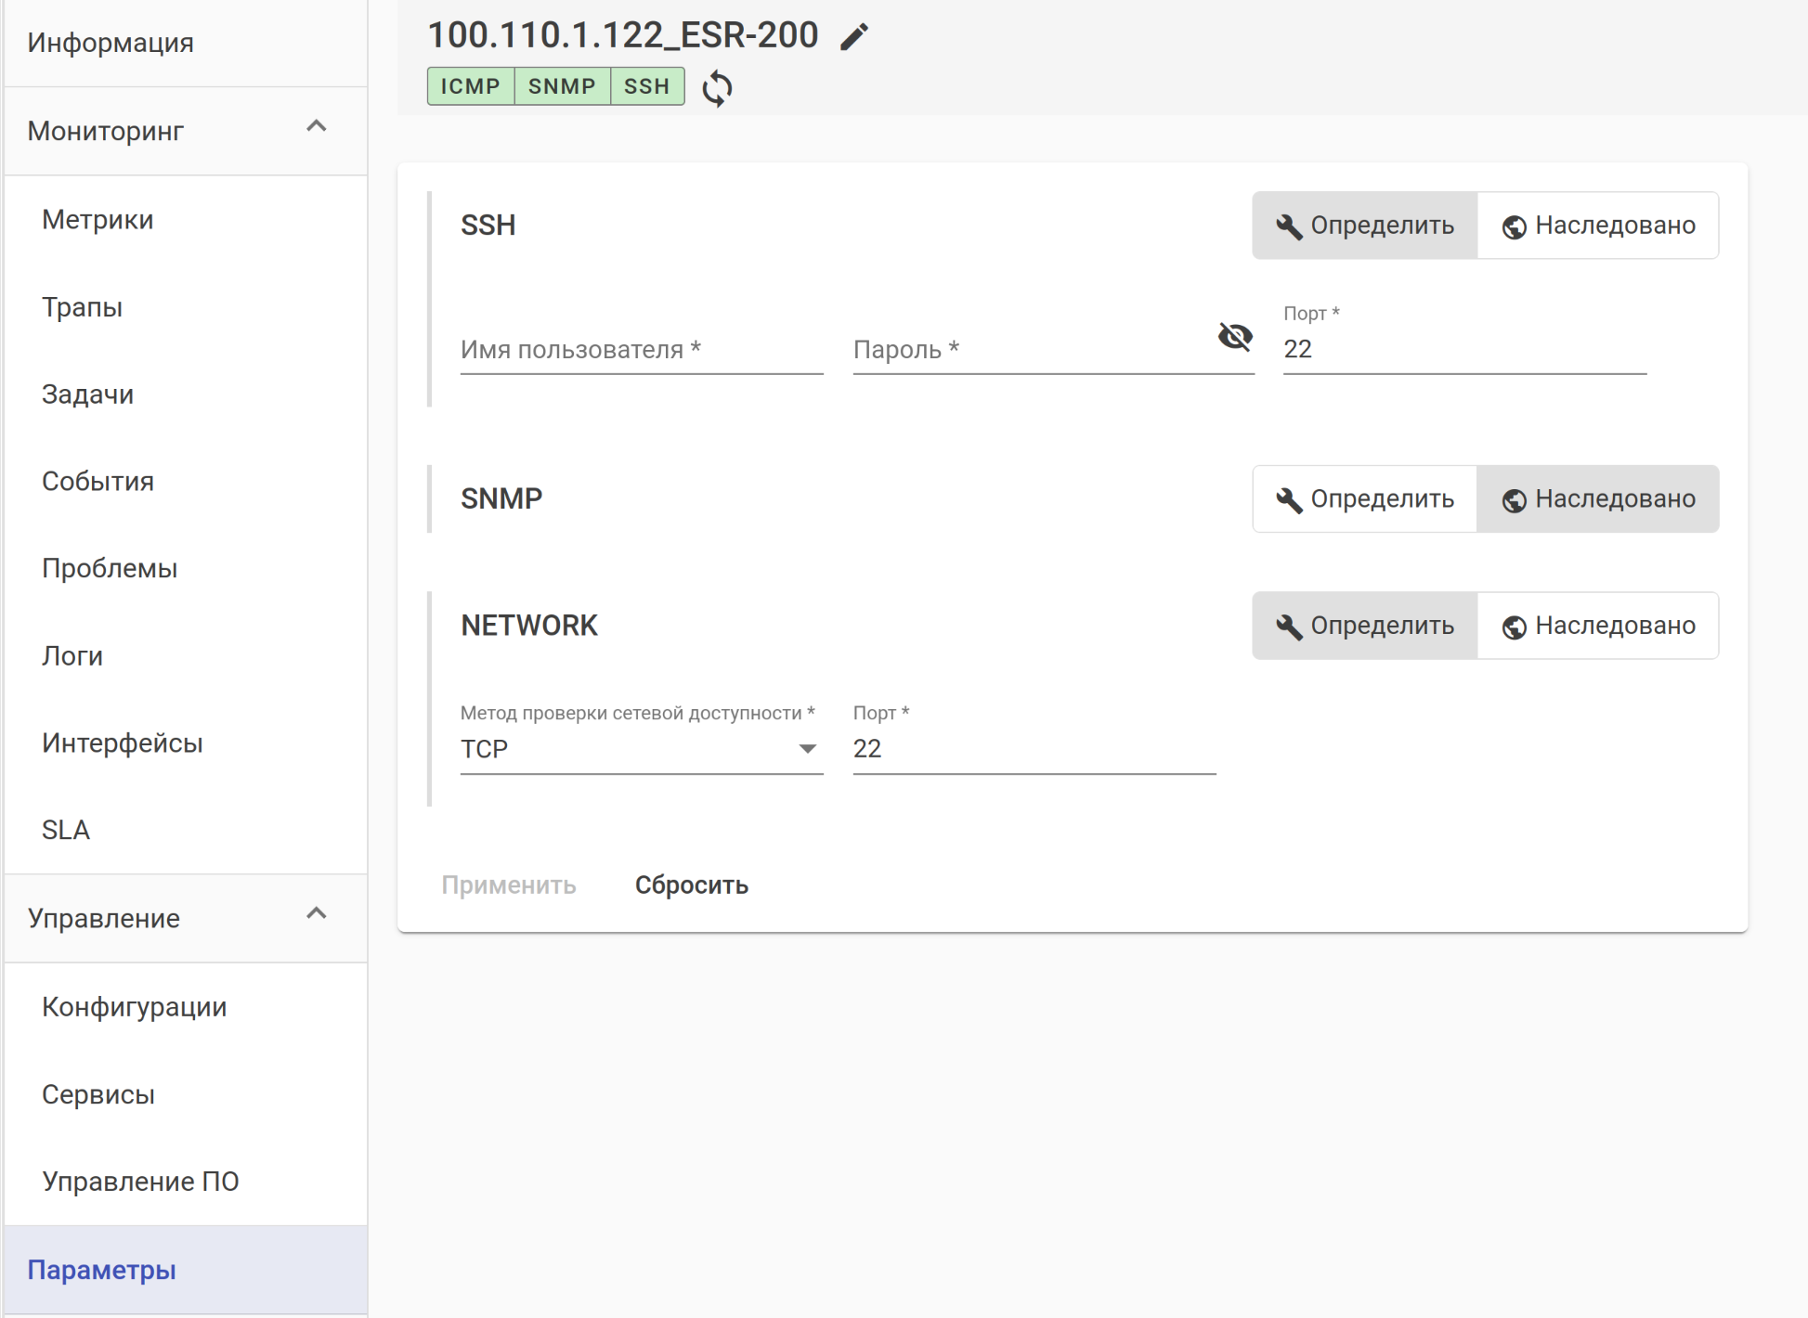Click the Сбросить button
The image size is (1808, 1318).
[x=692, y=885]
